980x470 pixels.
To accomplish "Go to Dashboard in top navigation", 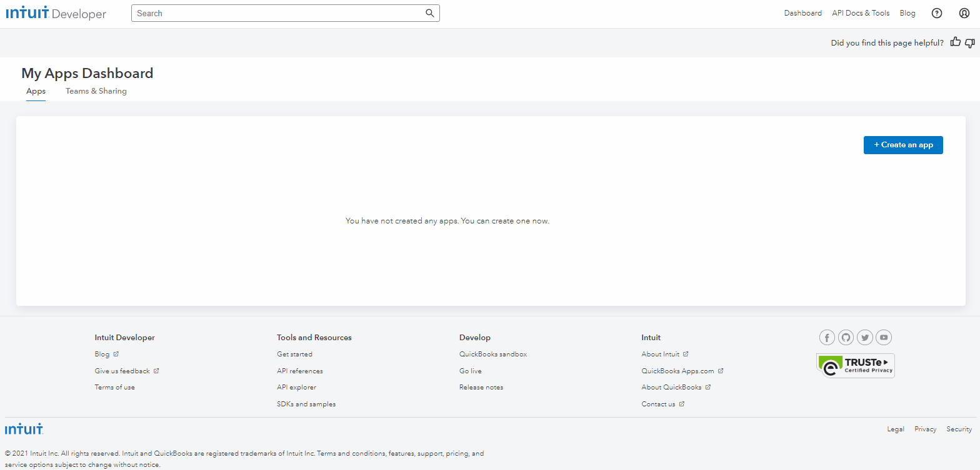I will [802, 13].
